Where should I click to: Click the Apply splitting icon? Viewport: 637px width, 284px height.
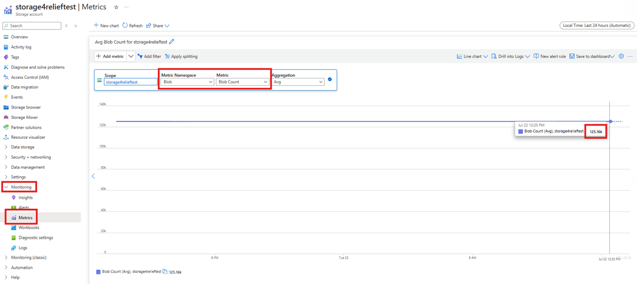tap(167, 56)
